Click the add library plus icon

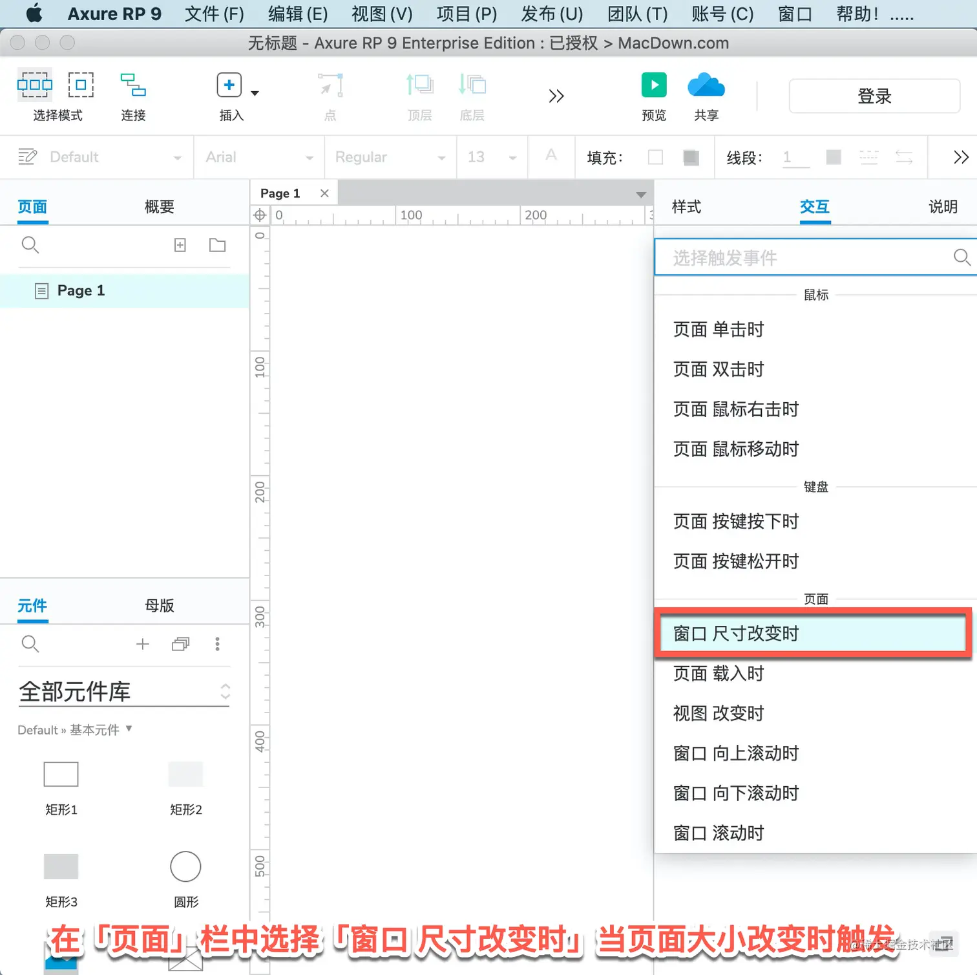(143, 644)
